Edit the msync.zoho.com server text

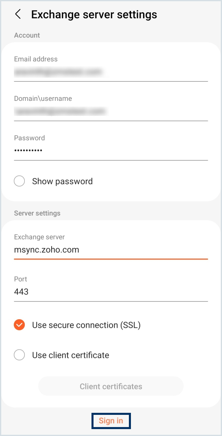pyautogui.click(x=47, y=250)
